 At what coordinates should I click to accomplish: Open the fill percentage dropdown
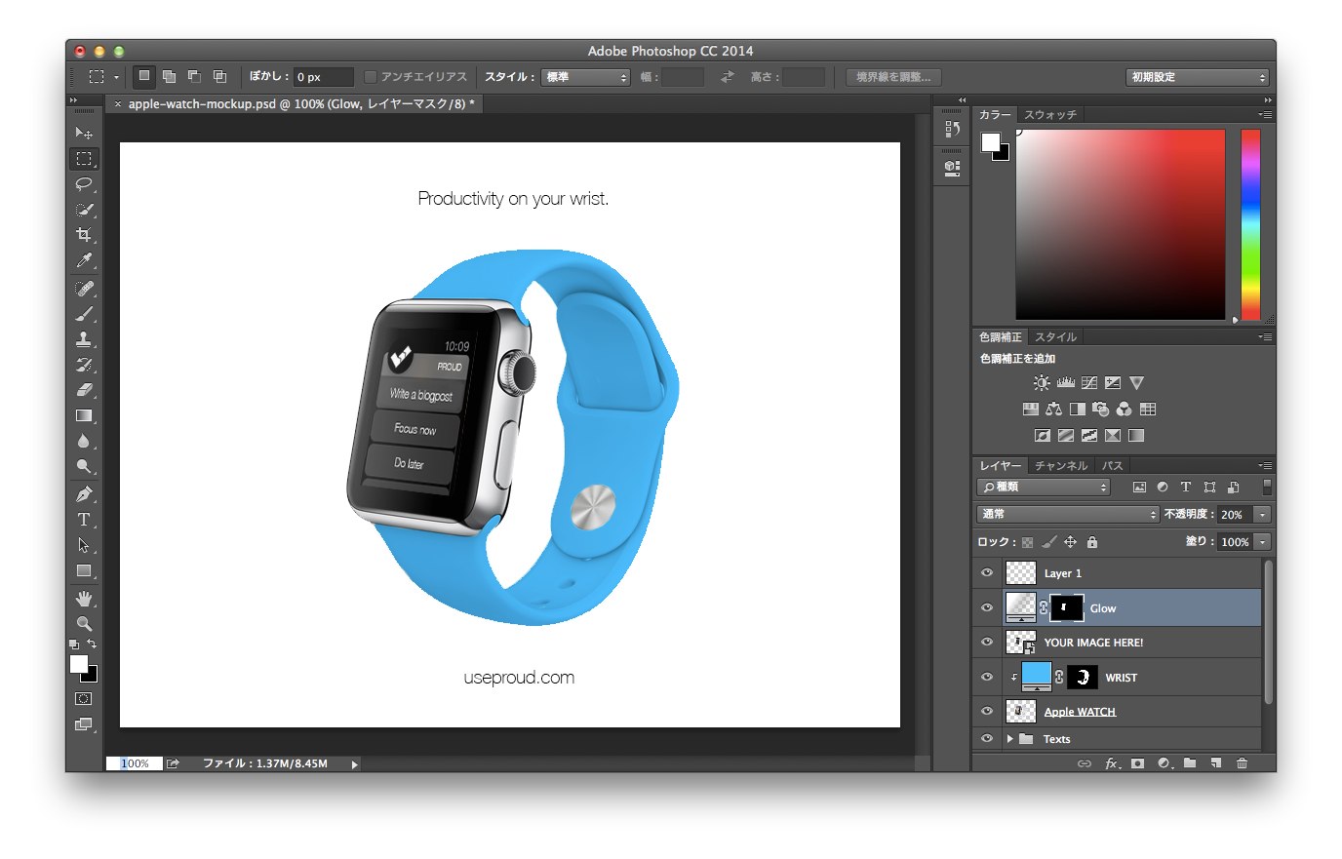click(1263, 542)
